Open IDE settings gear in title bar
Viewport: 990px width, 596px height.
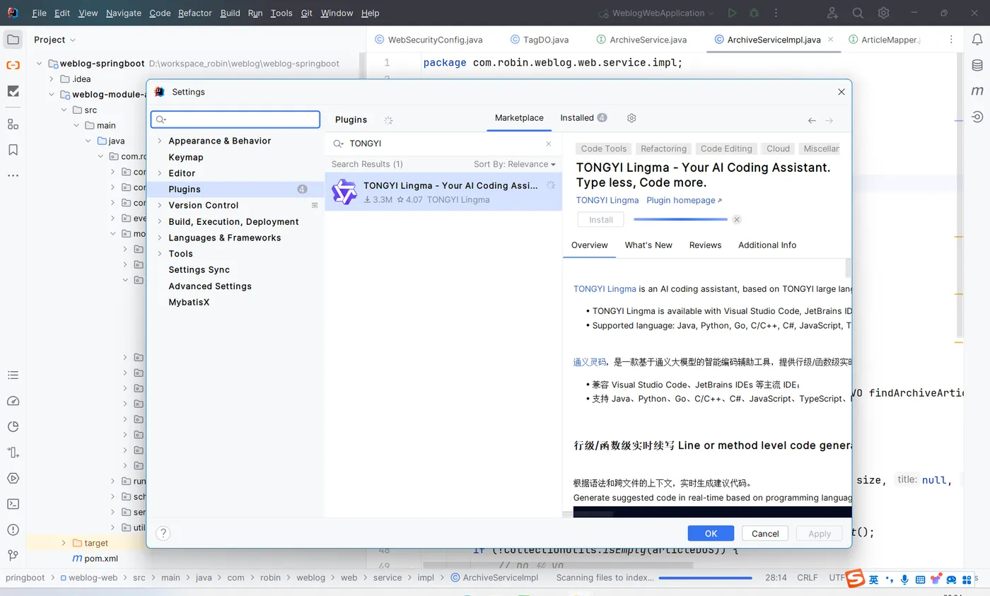pyautogui.click(x=883, y=13)
